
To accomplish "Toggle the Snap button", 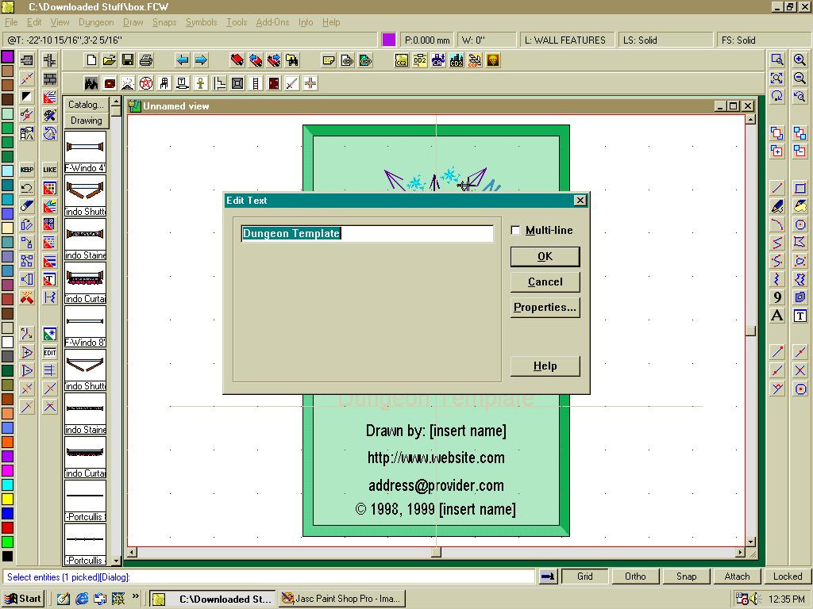I will click(x=686, y=576).
